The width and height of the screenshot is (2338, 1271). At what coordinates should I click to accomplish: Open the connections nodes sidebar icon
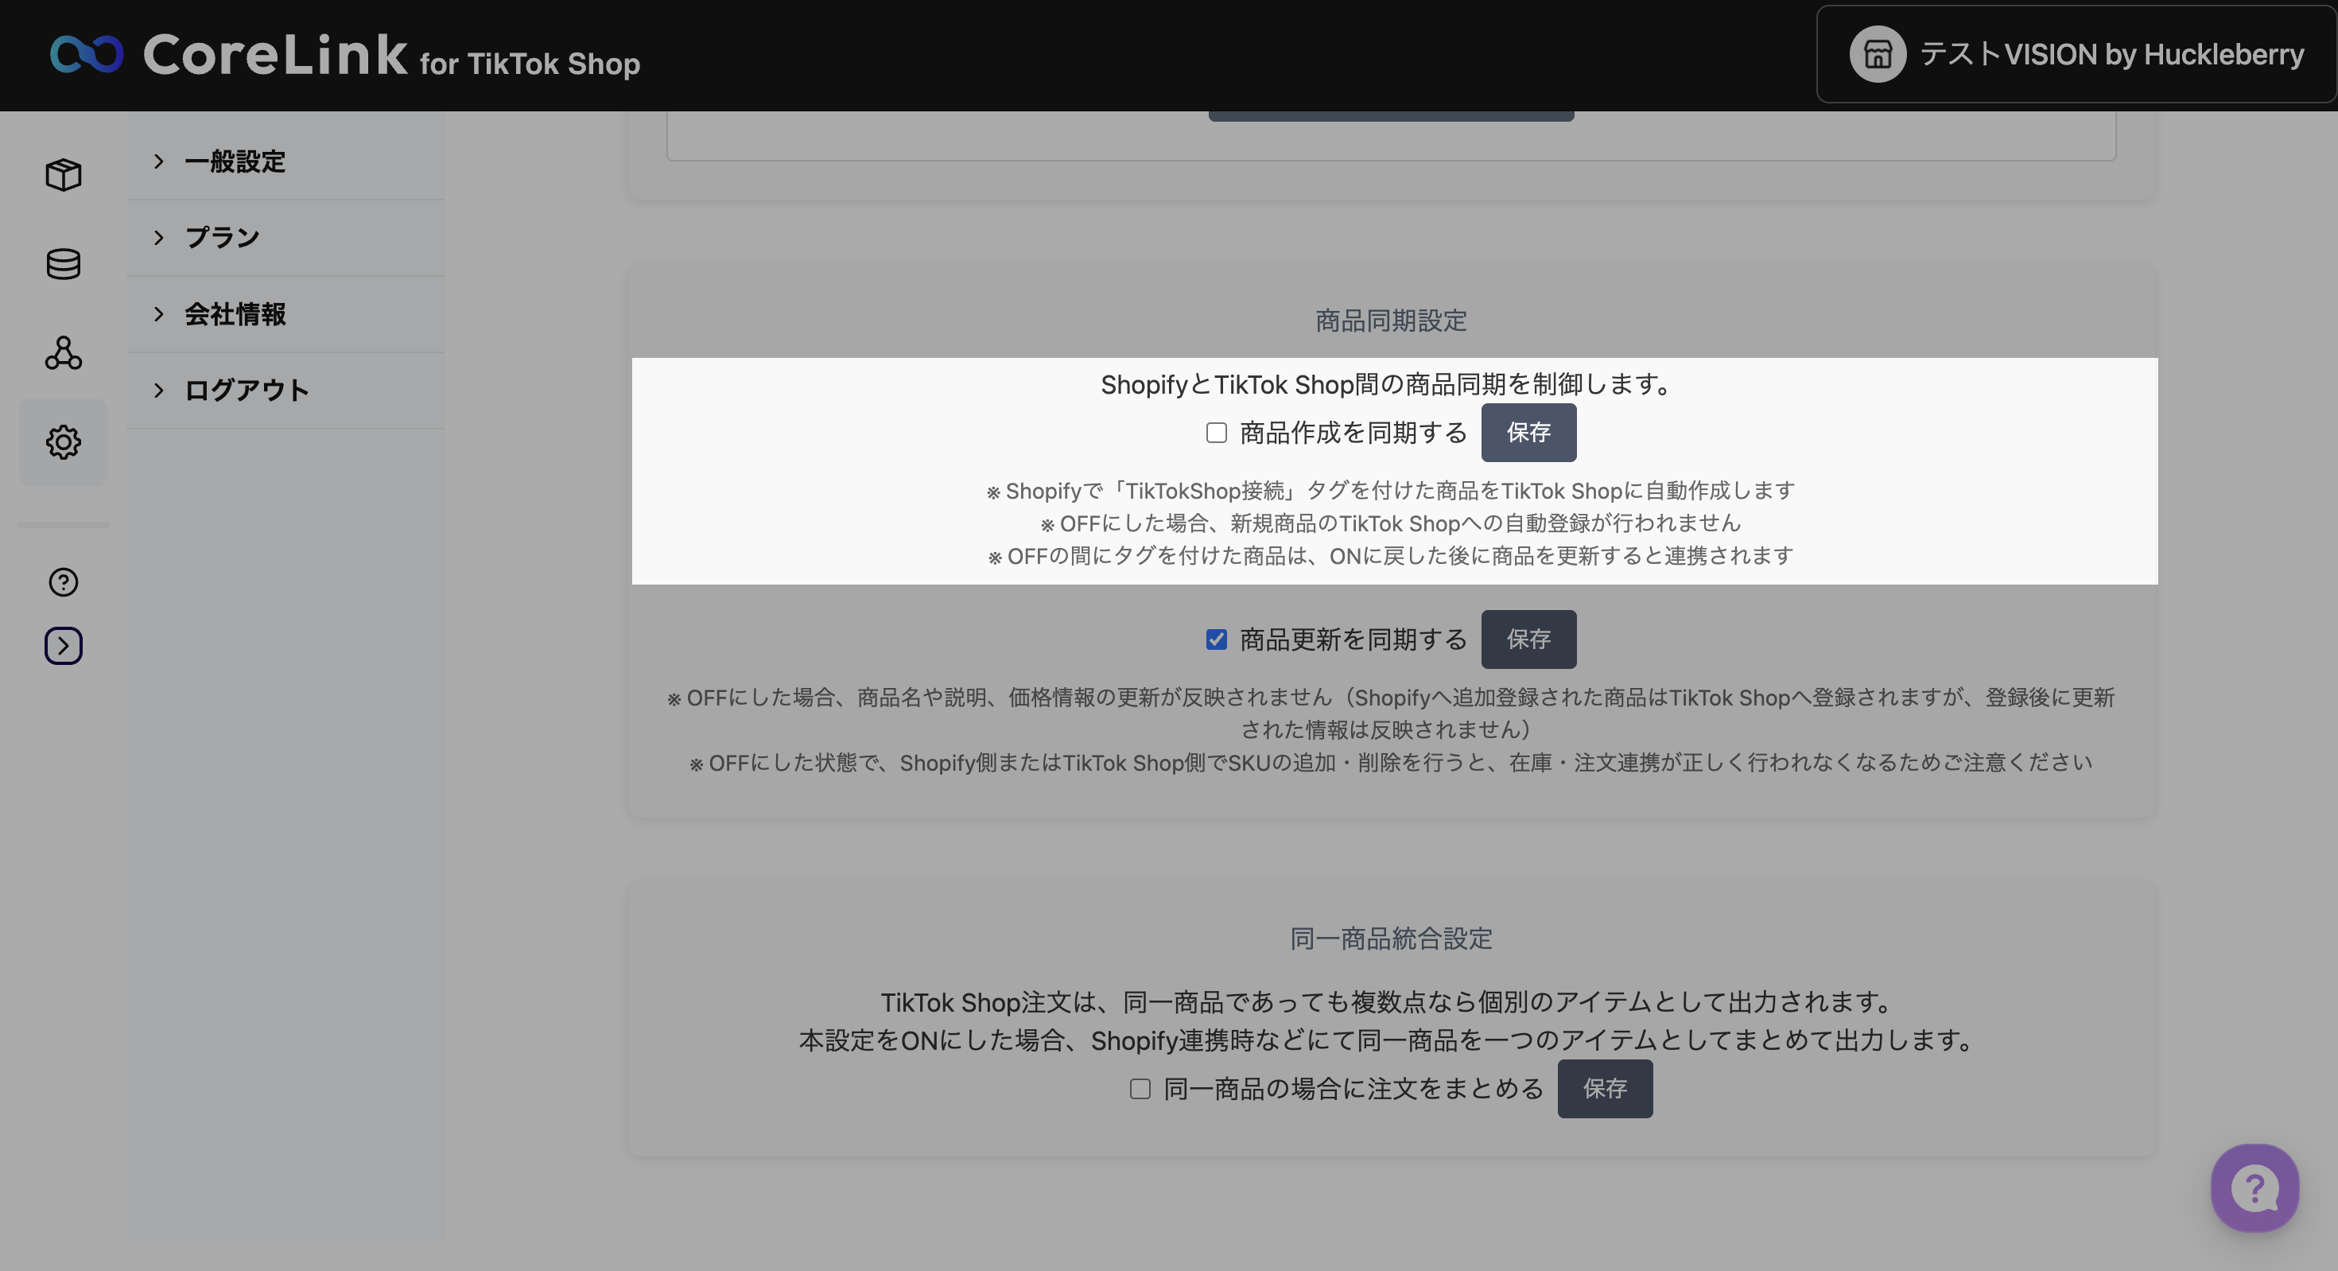point(64,353)
